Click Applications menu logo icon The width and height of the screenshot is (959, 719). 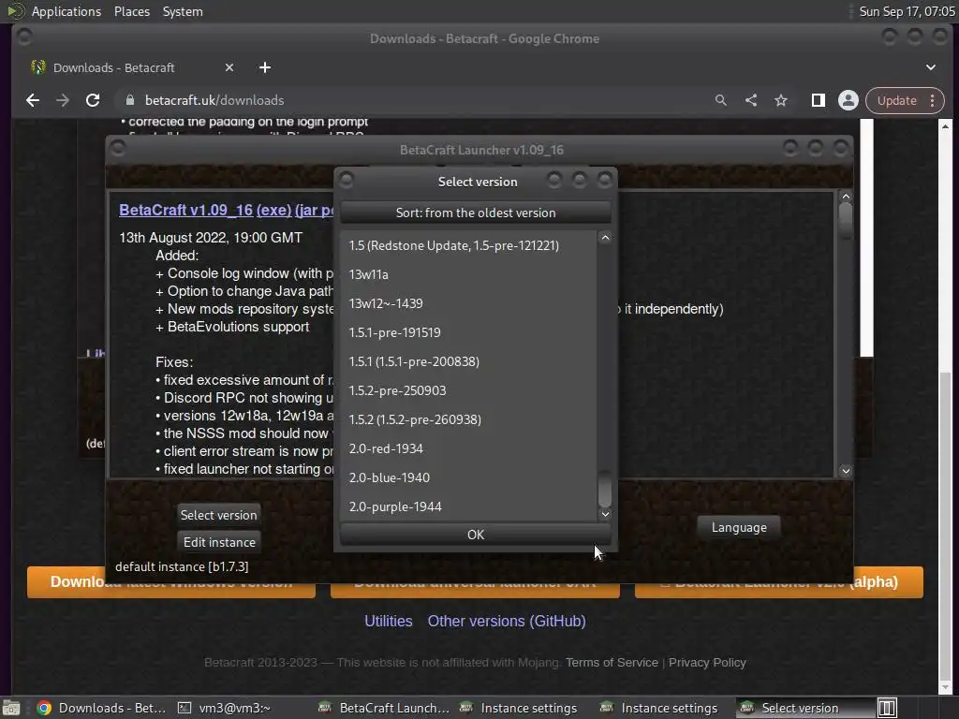pyautogui.click(x=15, y=11)
